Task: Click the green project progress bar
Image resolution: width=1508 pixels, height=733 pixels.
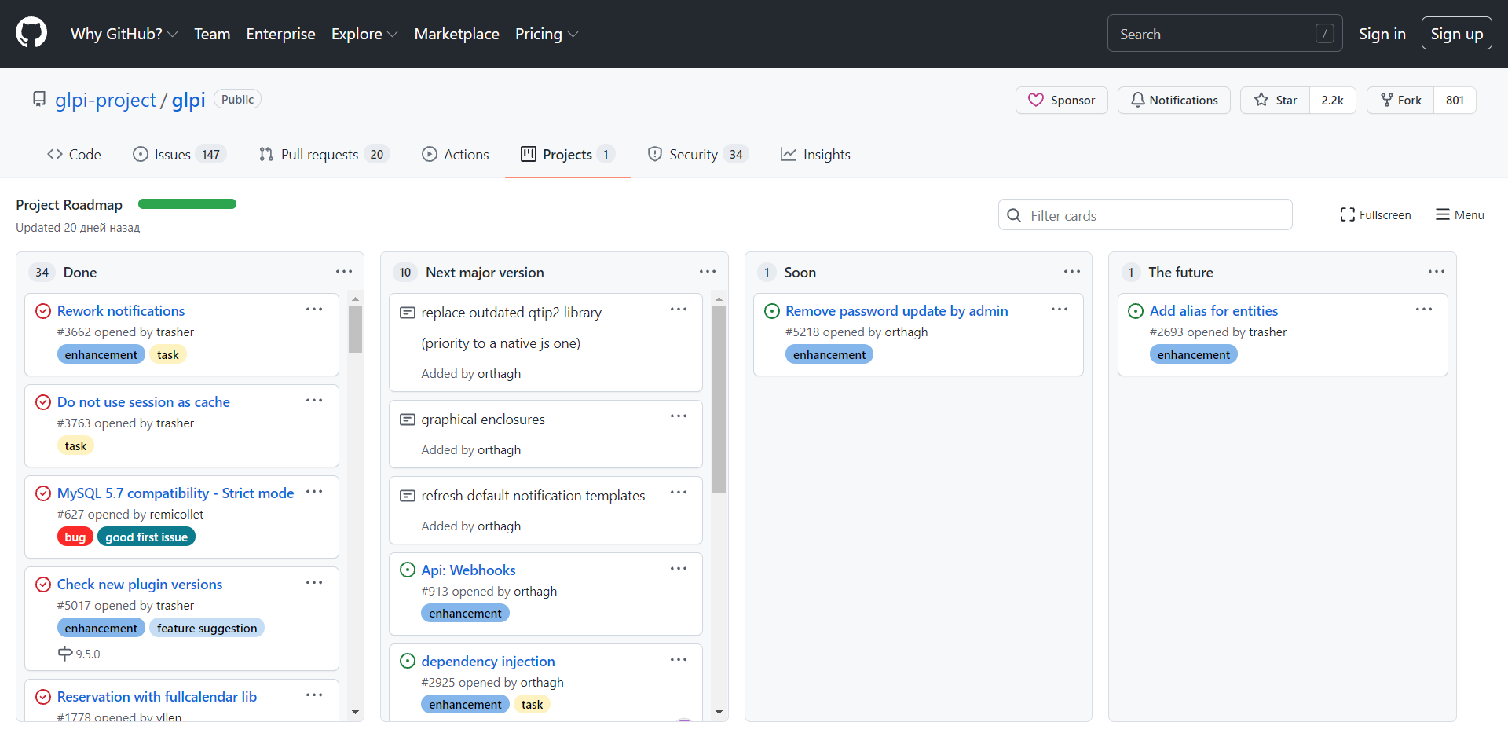Action: pos(187,204)
